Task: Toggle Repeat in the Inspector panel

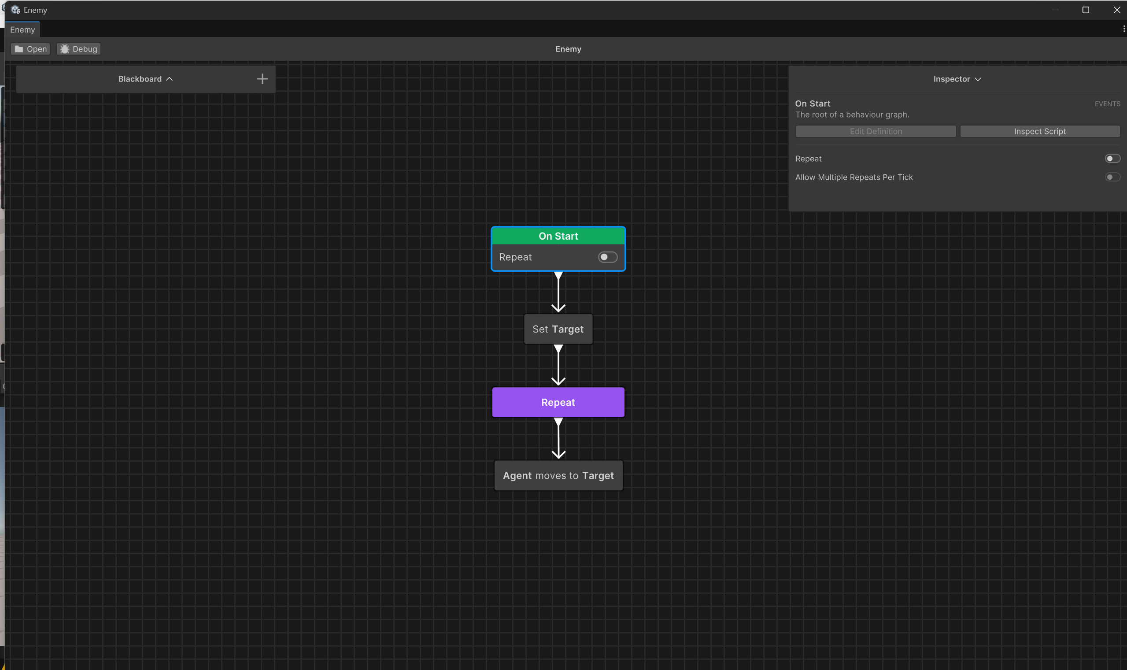Action: pyautogui.click(x=1112, y=159)
